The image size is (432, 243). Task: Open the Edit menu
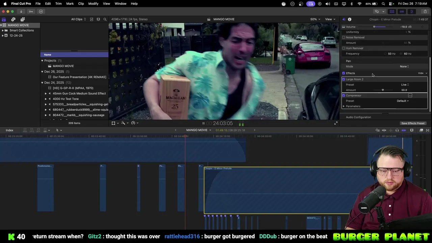(x=48, y=4)
